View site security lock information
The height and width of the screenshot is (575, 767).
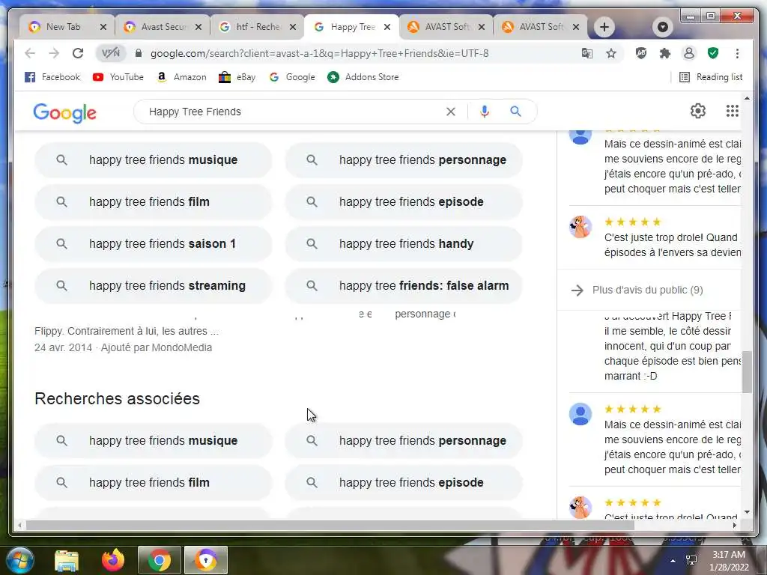click(139, 53)
